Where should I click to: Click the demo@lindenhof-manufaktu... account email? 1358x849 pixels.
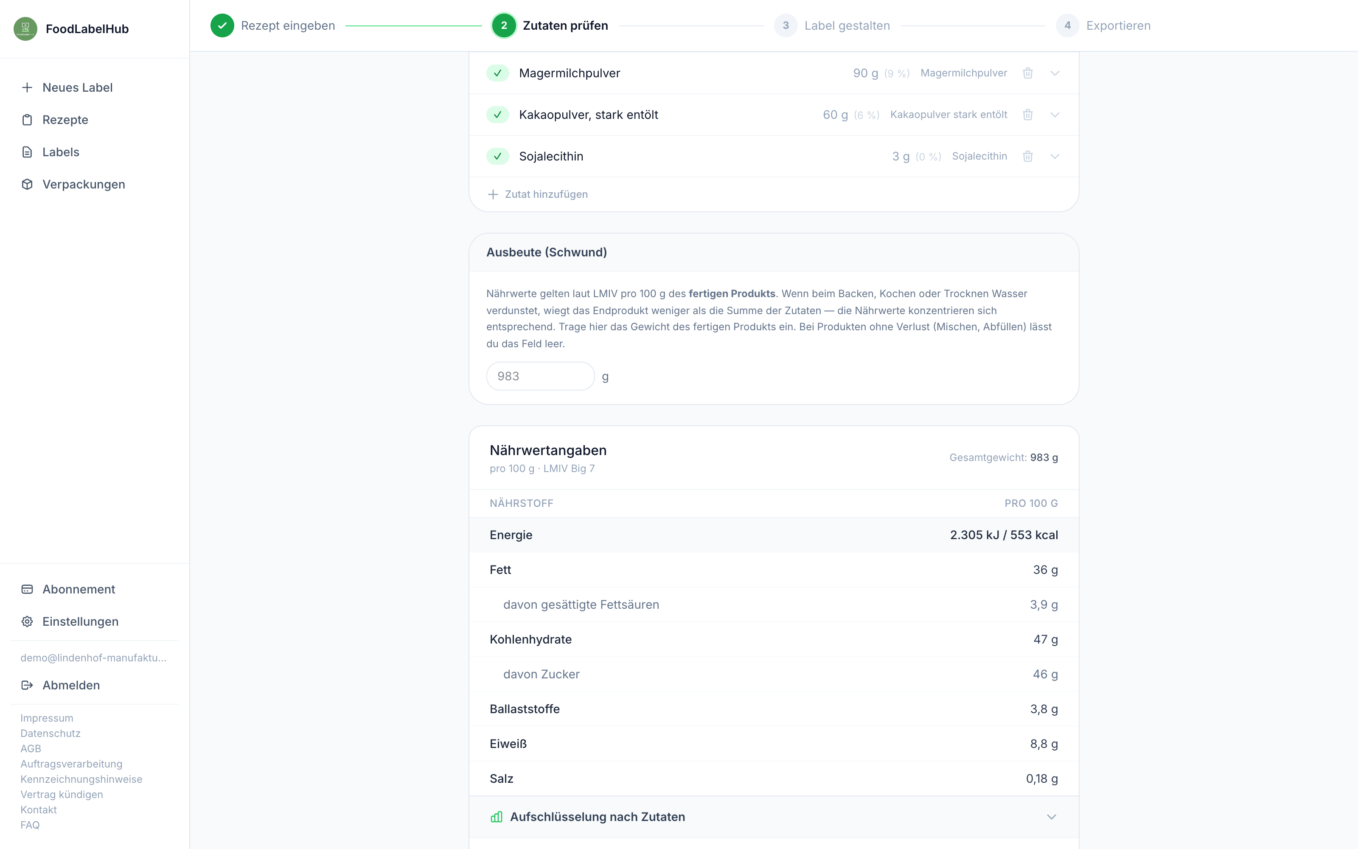pyautogui.click(x=93, y=658)
